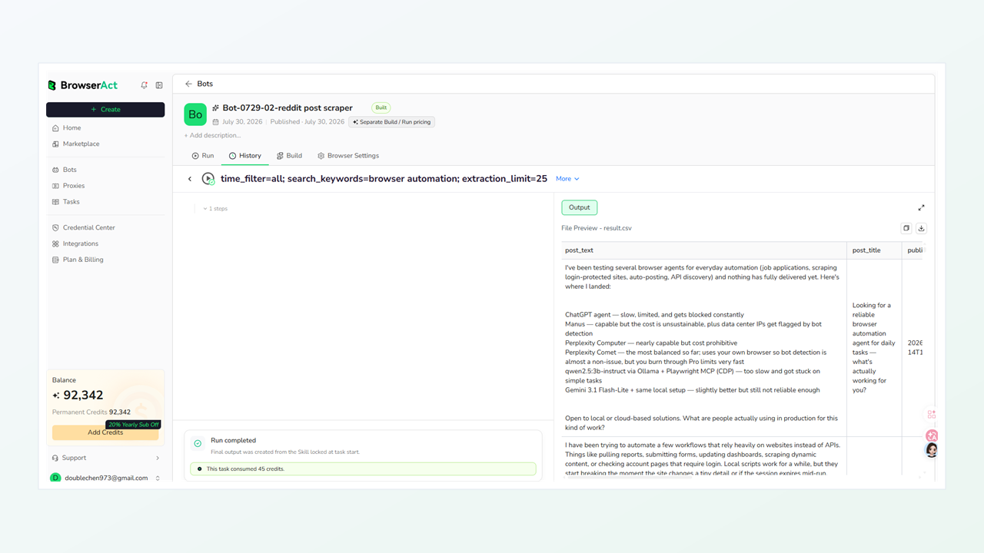Click the Proxies icon in sidebar
Viewport: 984px width, 553px height.
(x=55, y=186)
